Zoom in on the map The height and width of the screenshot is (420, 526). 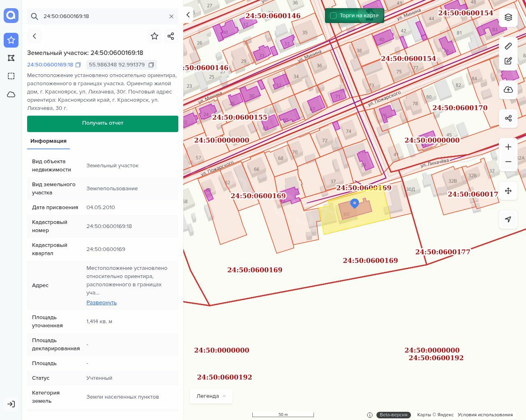point(508,147)
